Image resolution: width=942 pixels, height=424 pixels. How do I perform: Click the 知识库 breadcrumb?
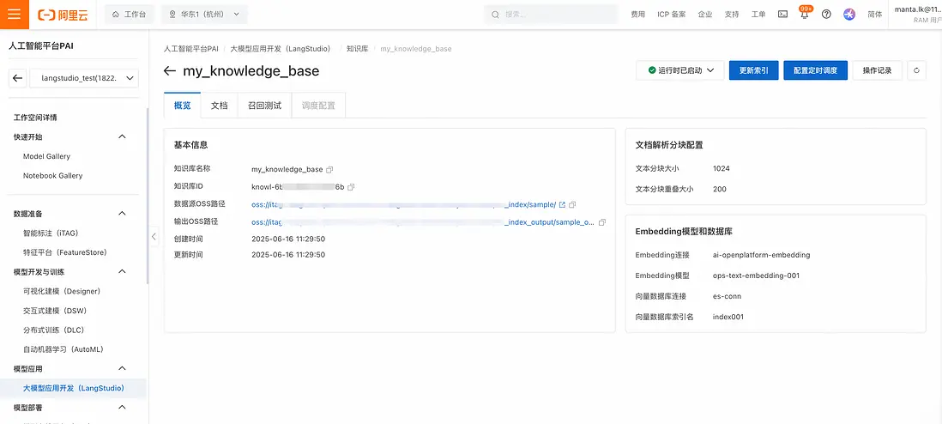tap(358, 48)
